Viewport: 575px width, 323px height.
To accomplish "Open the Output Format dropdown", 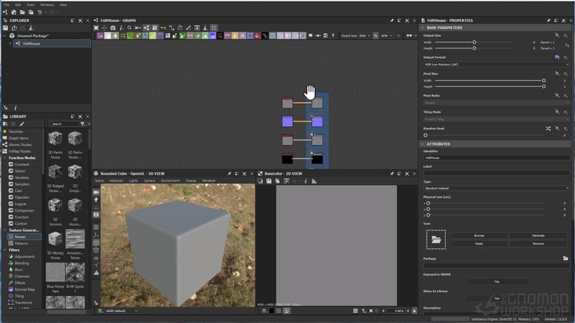I will tap(495, 64).
